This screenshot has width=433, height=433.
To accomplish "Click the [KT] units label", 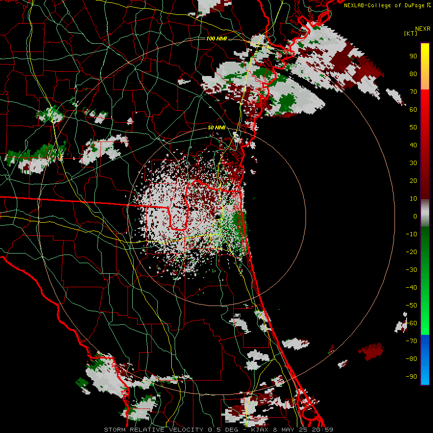I will (410, 33).
